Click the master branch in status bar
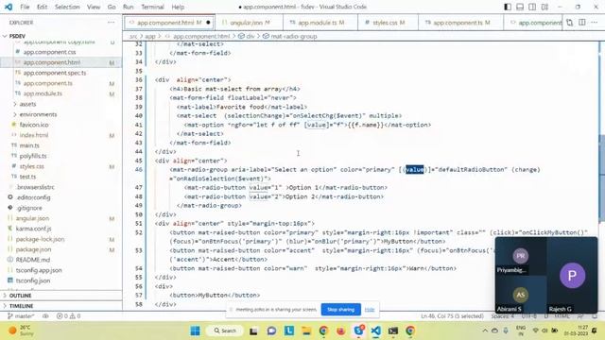605x340 pixels. click(21, 316)
